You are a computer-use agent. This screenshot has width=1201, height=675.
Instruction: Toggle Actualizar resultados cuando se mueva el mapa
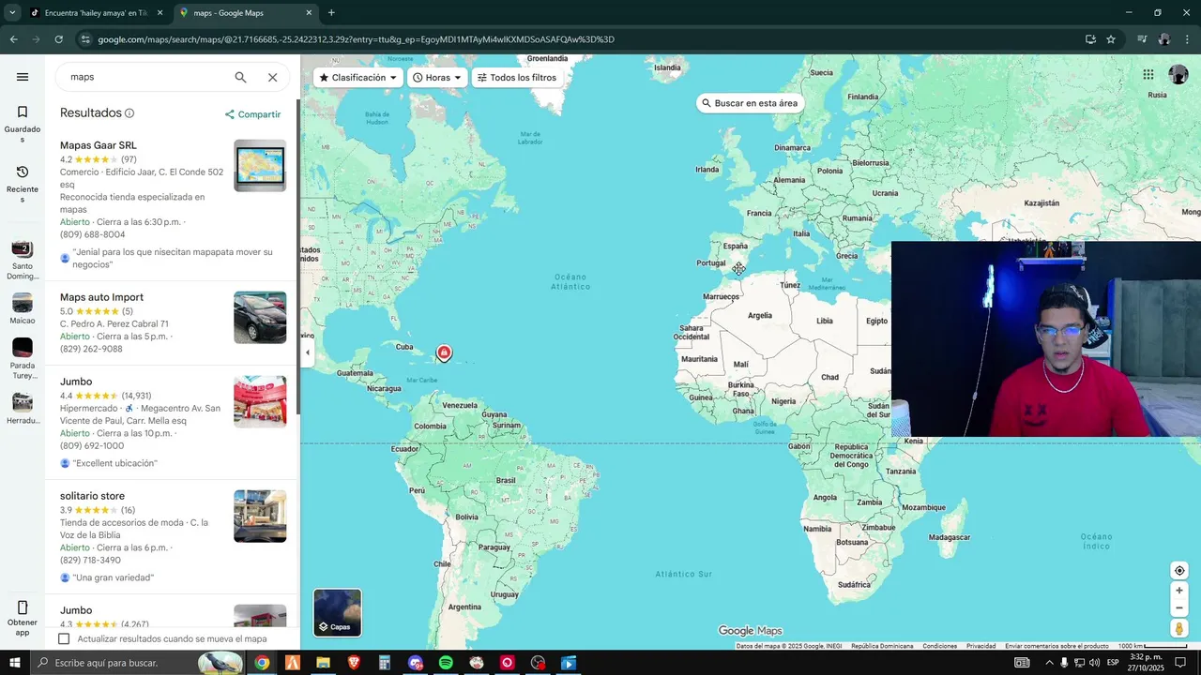(x=64, y=638)
